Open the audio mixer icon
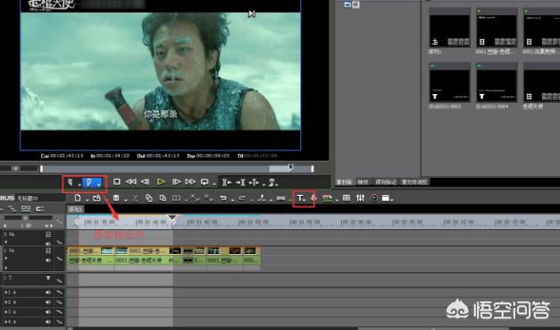The height and width of the screenshot is (330, 560). (360, 198)
